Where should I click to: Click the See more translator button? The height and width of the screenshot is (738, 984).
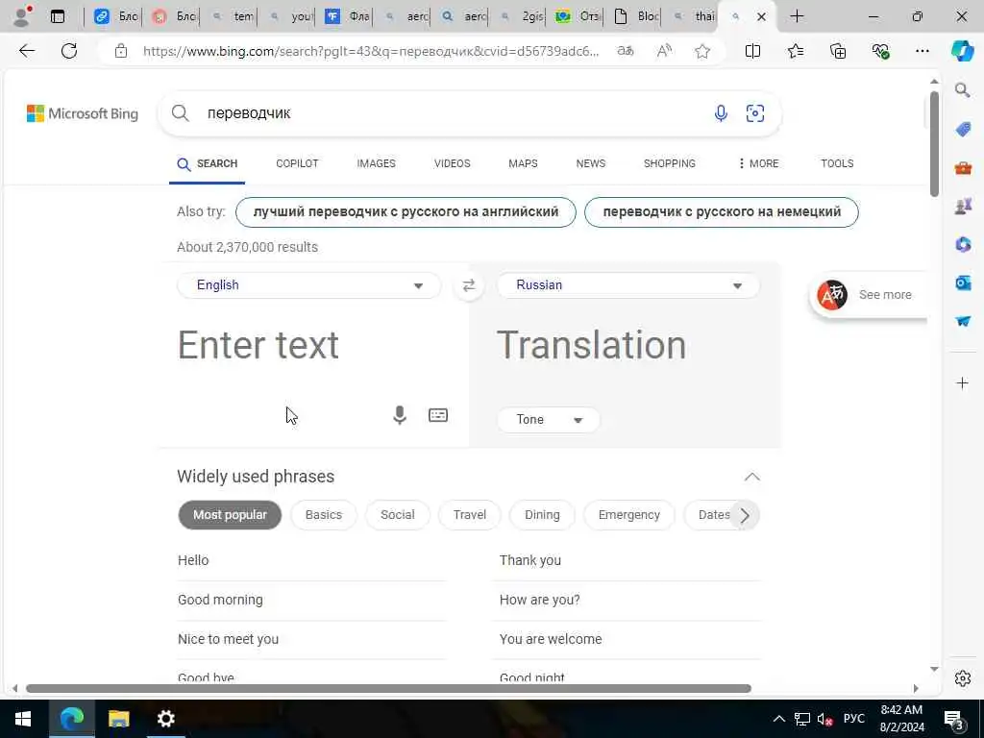point(869,295)
